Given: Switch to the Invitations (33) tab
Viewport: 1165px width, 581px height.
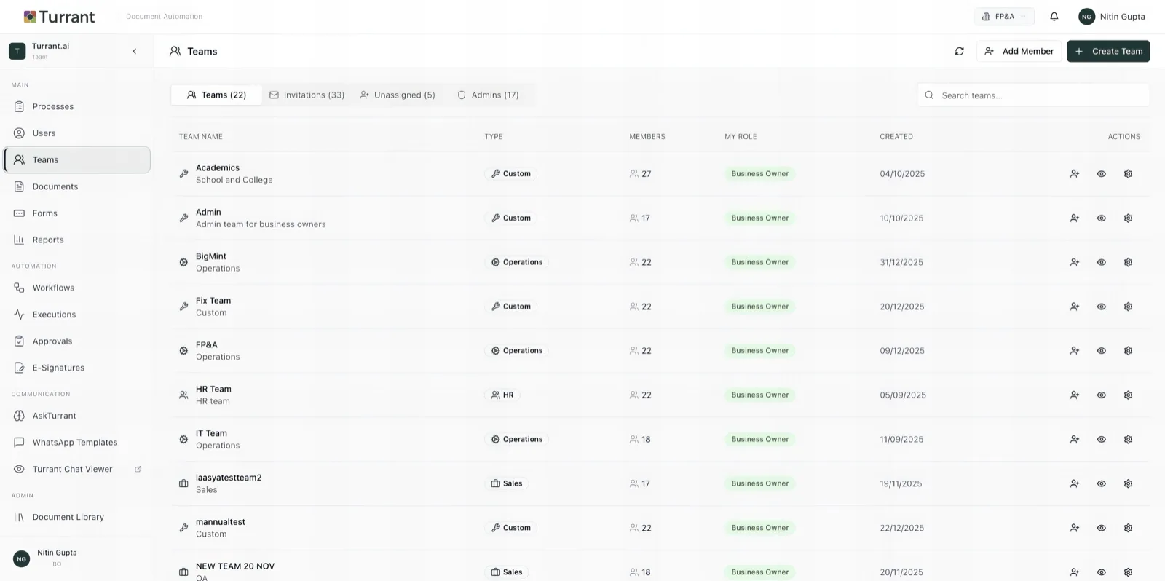Looking at the screenshot, I should (307, 95).
